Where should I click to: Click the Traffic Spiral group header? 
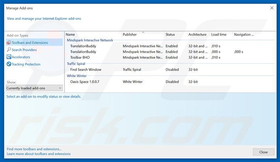(76, 64)
